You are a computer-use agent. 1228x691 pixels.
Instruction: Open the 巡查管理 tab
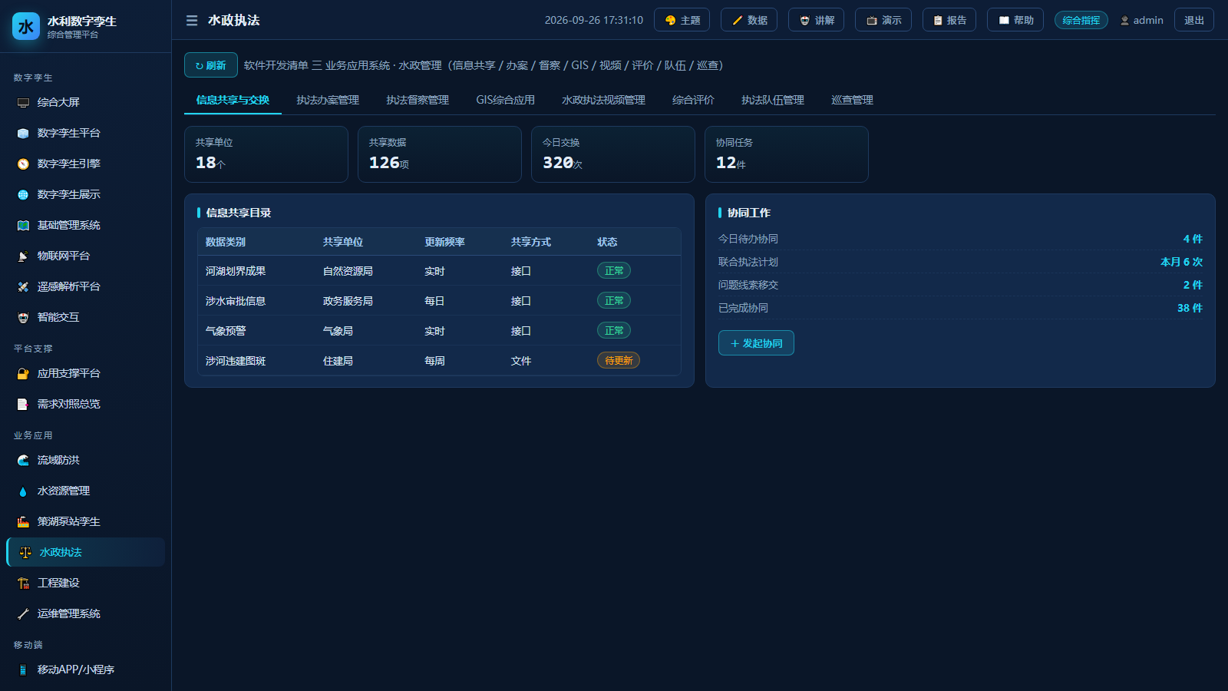pyautogui.click(x=852, y=100)
